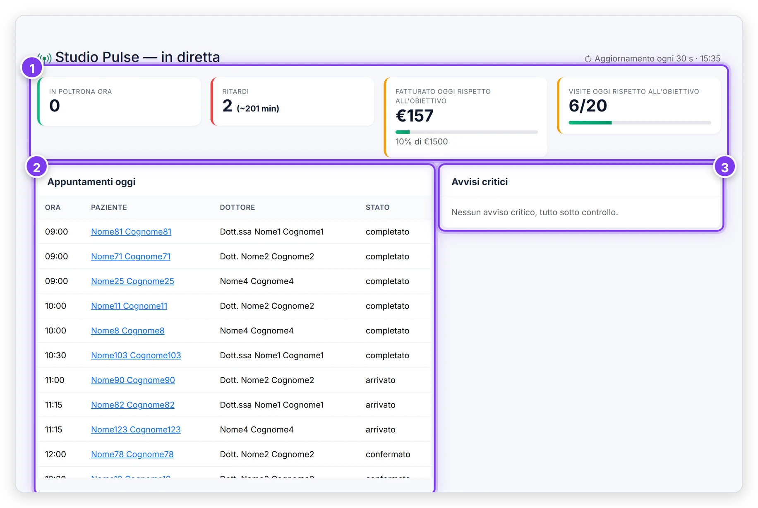Click the 10:30 time in Nome103's row
This screenshot has width=758, height=508.
coord(55,355)
